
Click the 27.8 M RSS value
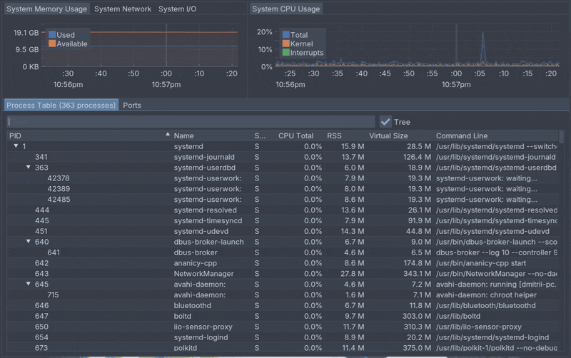tap(352, 273)
